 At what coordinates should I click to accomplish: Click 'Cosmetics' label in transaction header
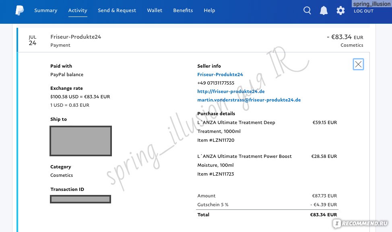(x=352, y=45)
